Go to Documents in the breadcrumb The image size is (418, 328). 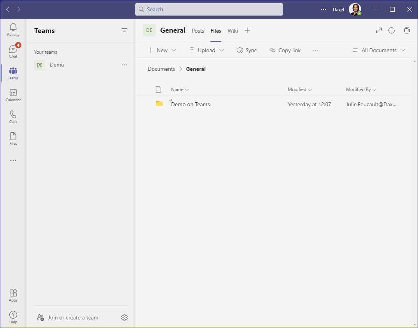(x=161, y=69)
